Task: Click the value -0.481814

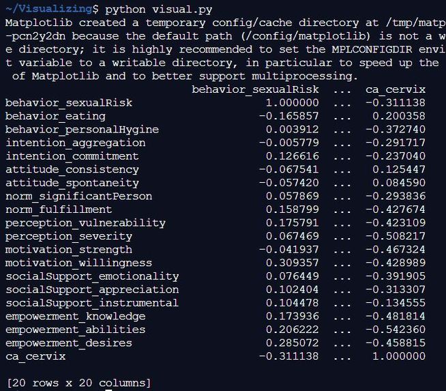Action: pyautogui.click(x=396, y=317)
